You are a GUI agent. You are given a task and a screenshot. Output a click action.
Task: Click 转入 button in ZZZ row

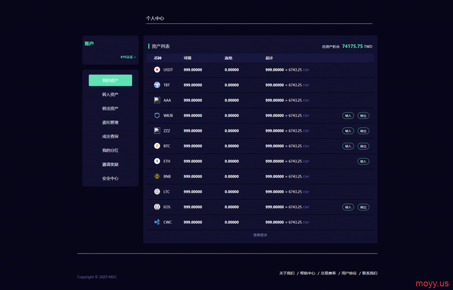(348, 131)
